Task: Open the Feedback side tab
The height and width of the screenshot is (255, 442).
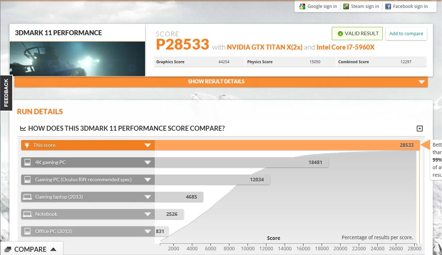Action: point(6,93)
